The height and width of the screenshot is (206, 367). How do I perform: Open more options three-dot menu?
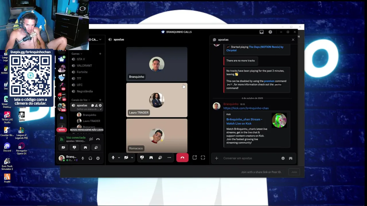(169, 158)
